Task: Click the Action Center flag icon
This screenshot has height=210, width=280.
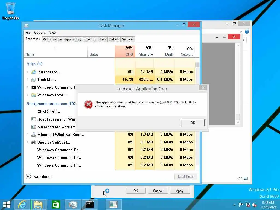Action: (241, 205)
